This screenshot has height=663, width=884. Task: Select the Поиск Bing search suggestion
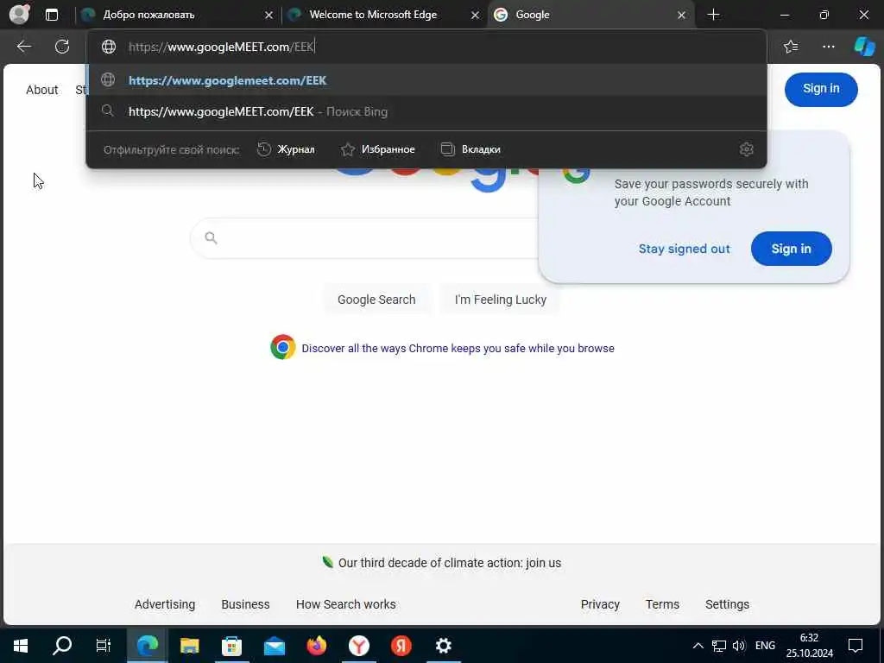[426, 111]
